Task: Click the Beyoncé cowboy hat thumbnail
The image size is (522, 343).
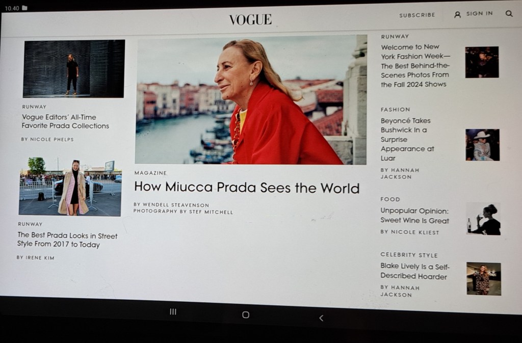Action: pyautogui.click(x=482, y=145)
